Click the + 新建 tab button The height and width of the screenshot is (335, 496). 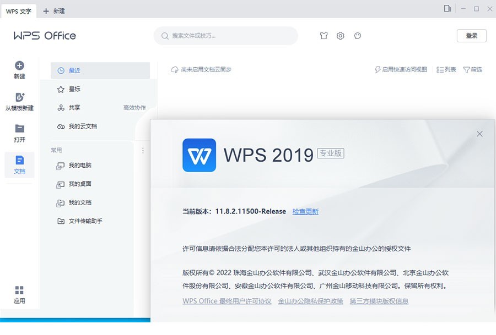pyautogui.click(x=54, y=11)
